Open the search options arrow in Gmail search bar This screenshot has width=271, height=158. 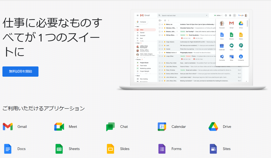(x=207, y=15)
